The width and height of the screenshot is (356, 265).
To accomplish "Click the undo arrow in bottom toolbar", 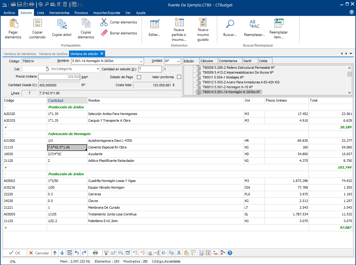I will click(x=77, y=253).
